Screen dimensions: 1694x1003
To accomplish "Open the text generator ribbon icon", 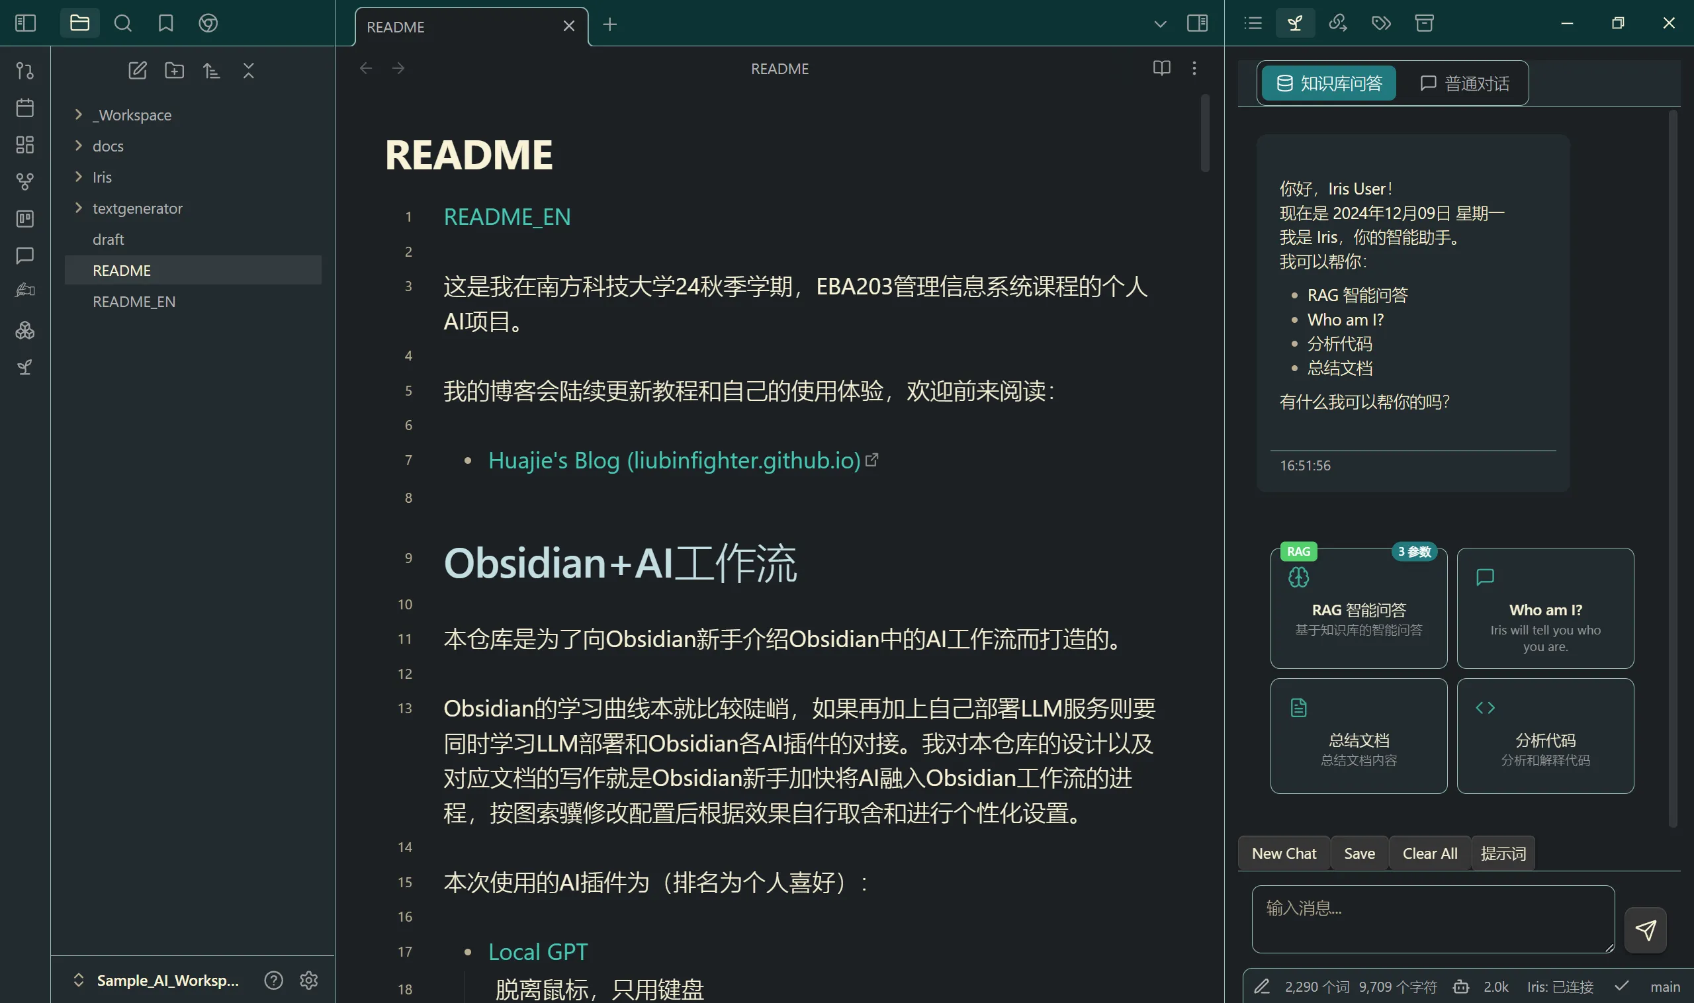I will click(25, 290).
